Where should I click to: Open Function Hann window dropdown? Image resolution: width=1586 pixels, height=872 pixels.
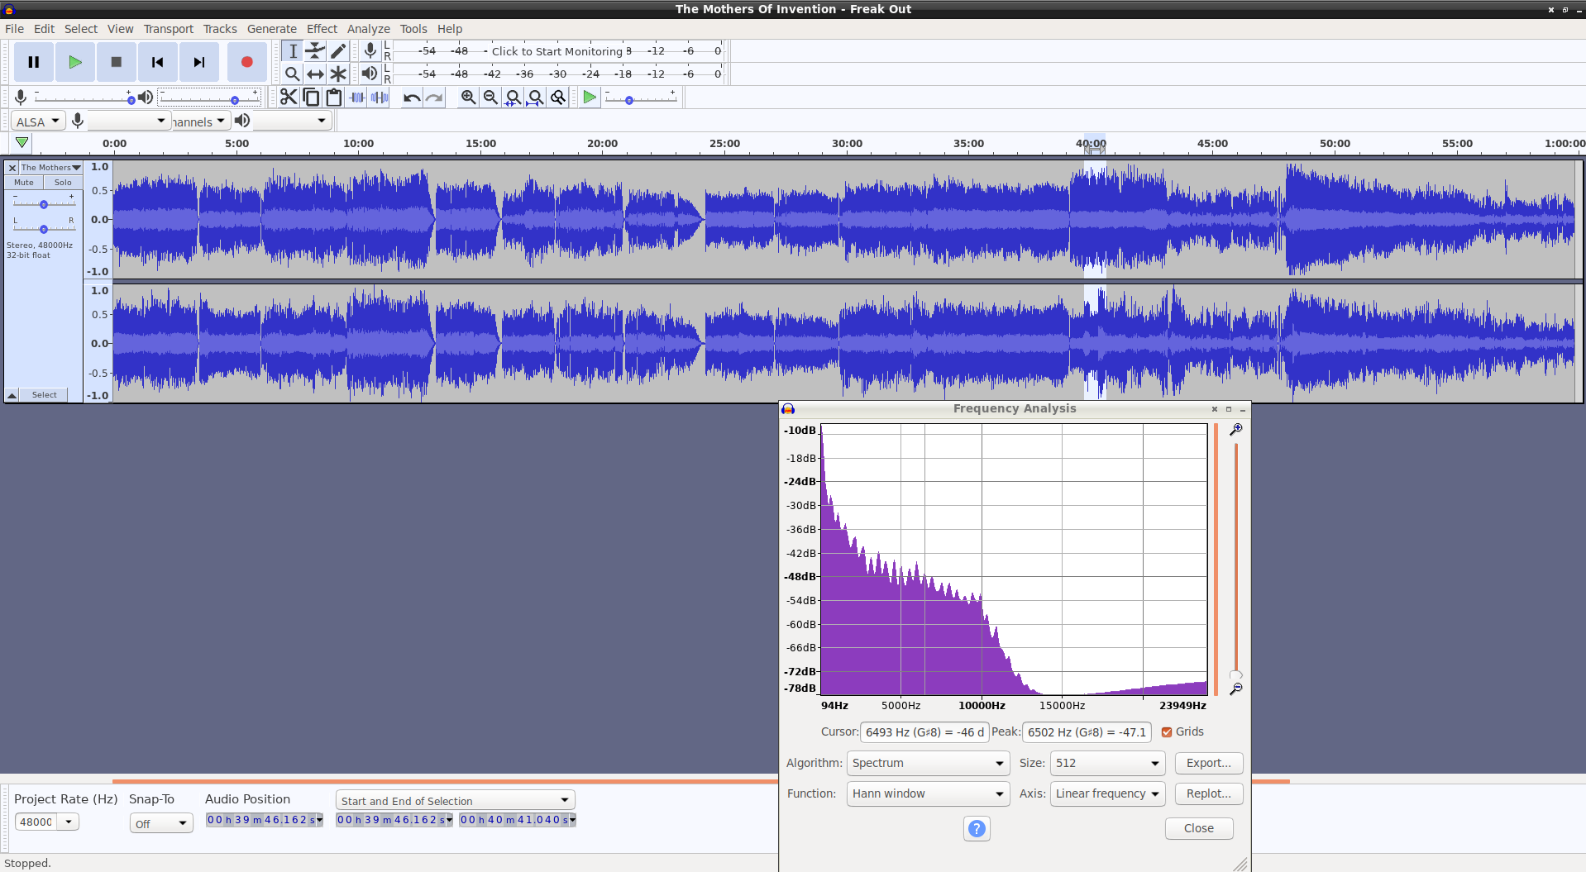pyautogui.click(x=928, y=793)
